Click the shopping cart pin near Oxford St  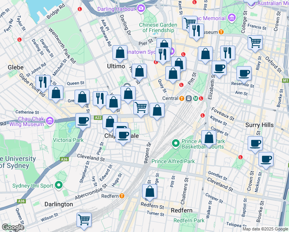click(x=255, y=43)
